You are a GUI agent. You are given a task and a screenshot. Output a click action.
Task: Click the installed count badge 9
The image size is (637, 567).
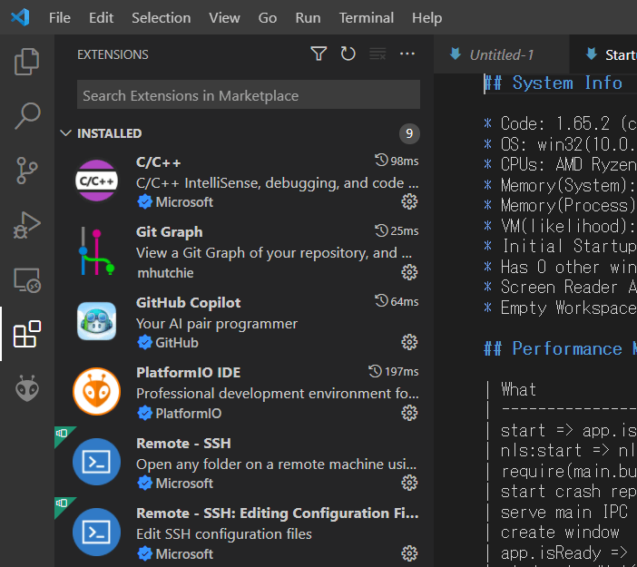click(409, 133)
